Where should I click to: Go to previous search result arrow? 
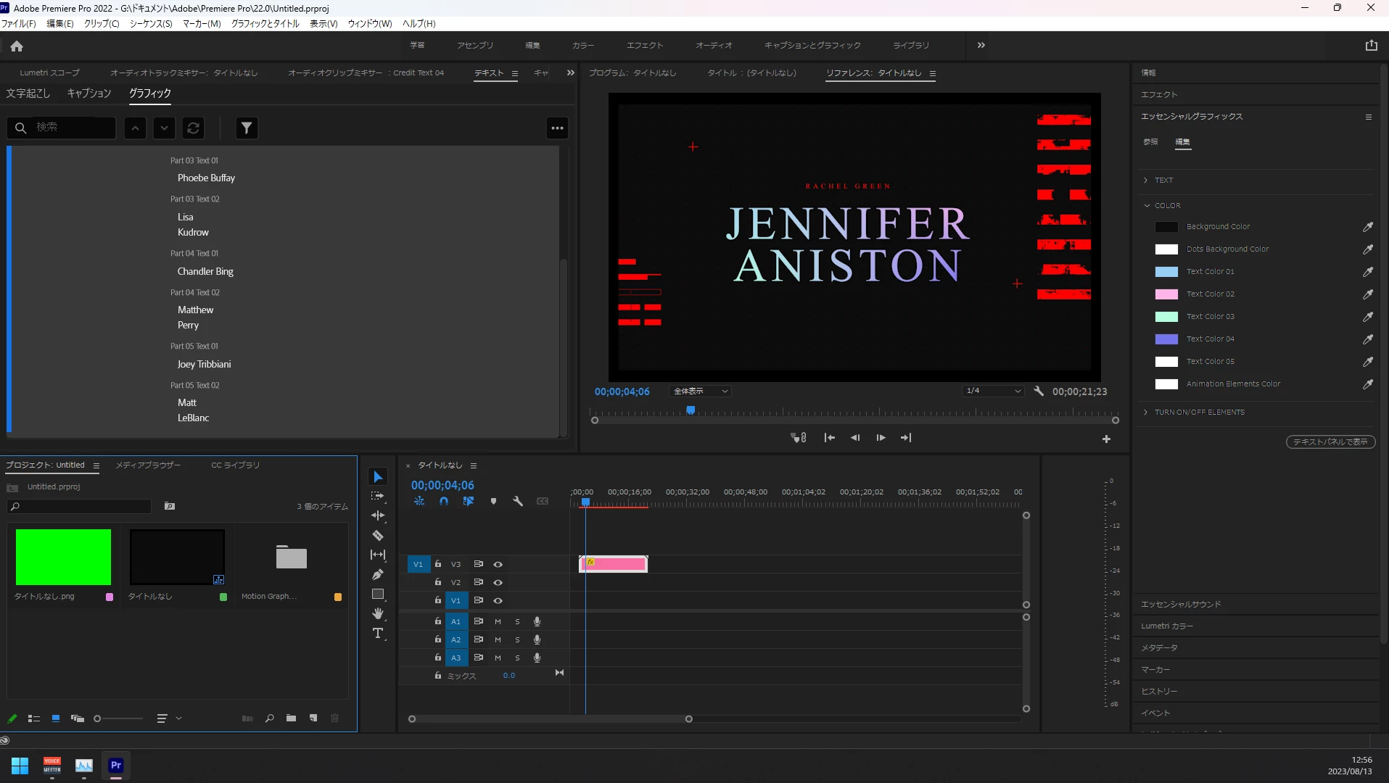coord(135,128)
